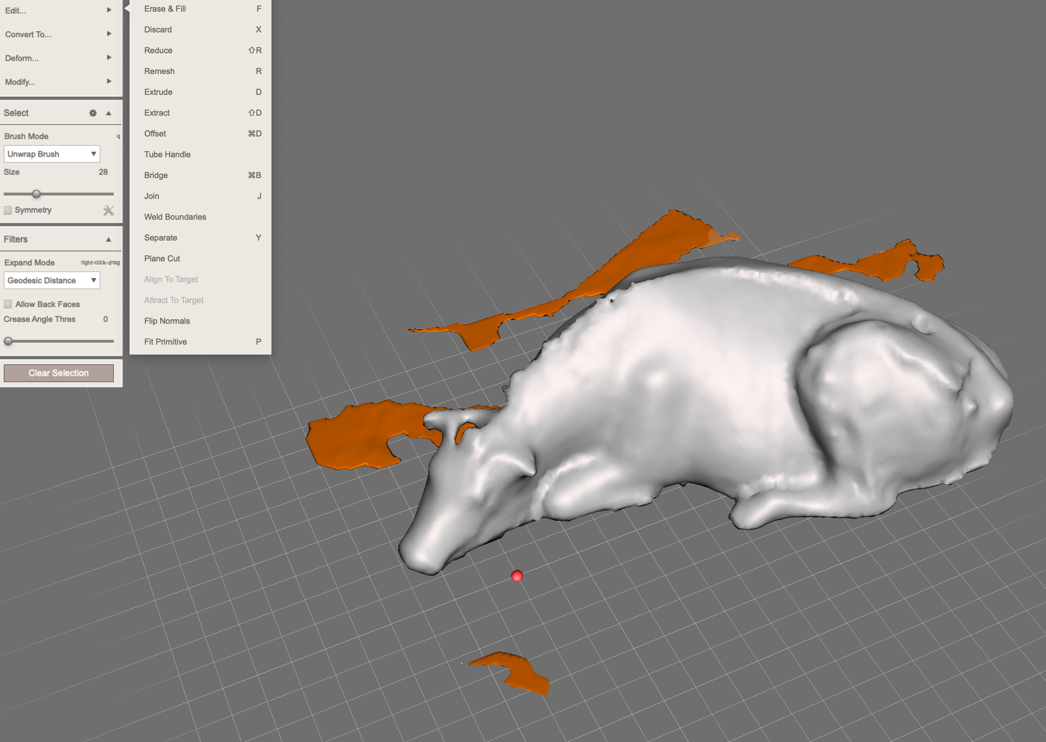Click Flip Normals in the menu
The image size is (1046, 742).
point(166,321)
